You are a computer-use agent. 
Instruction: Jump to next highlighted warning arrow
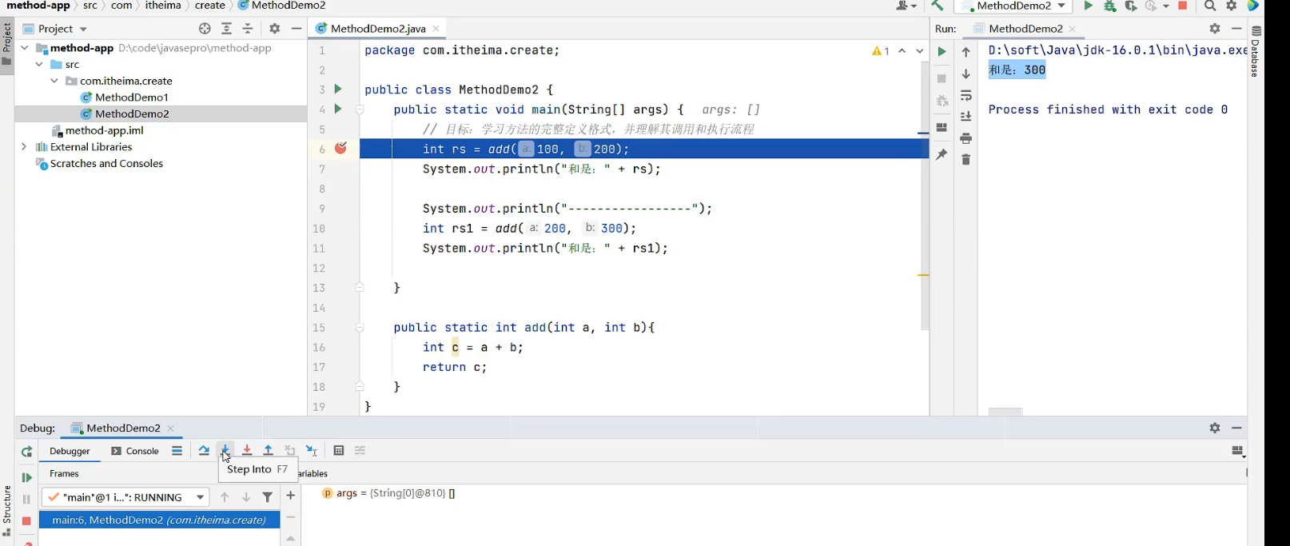[x=919, y=51]
